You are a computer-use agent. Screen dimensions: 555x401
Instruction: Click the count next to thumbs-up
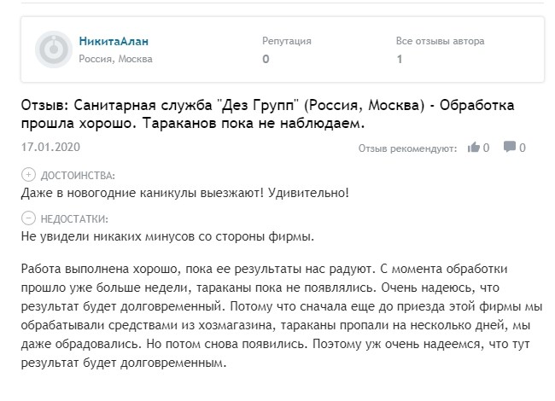(486, 148)
